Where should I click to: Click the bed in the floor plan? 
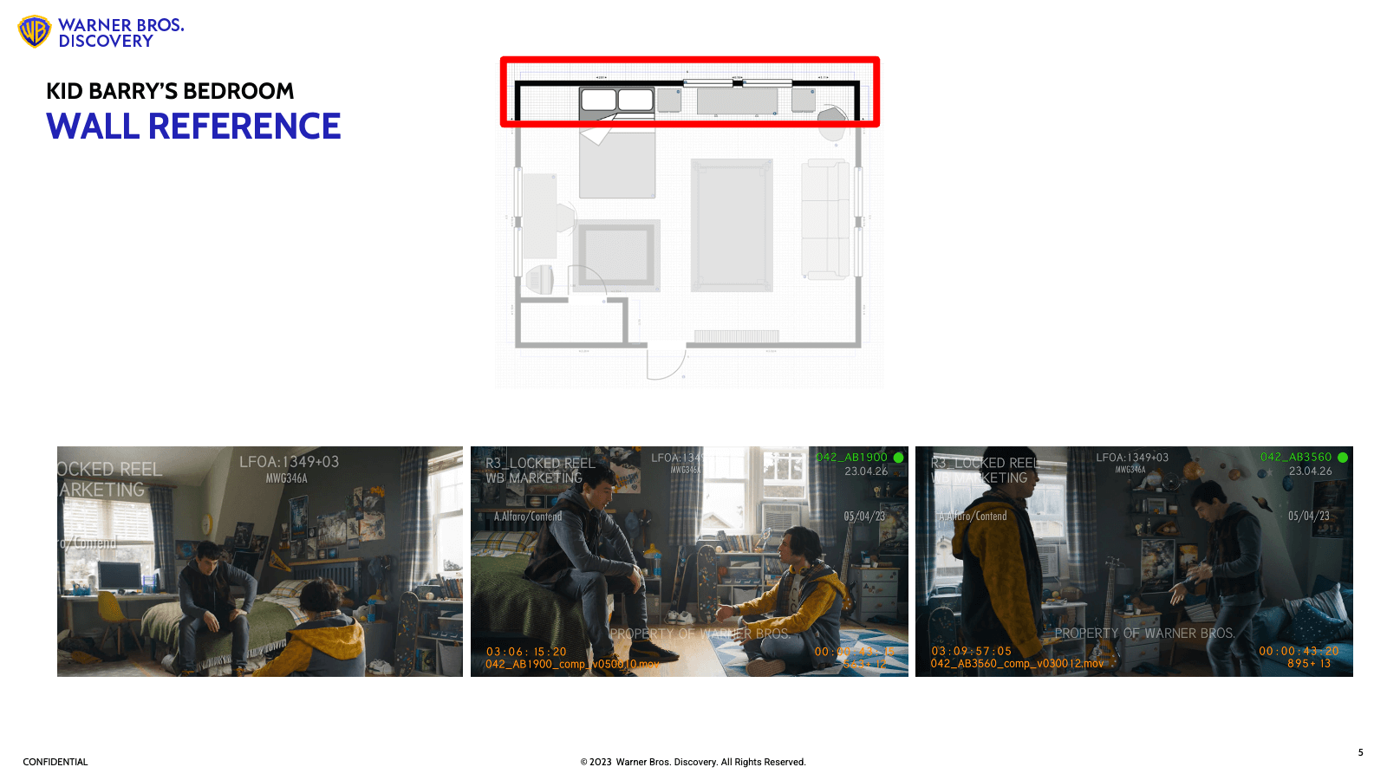pos(617,143)
